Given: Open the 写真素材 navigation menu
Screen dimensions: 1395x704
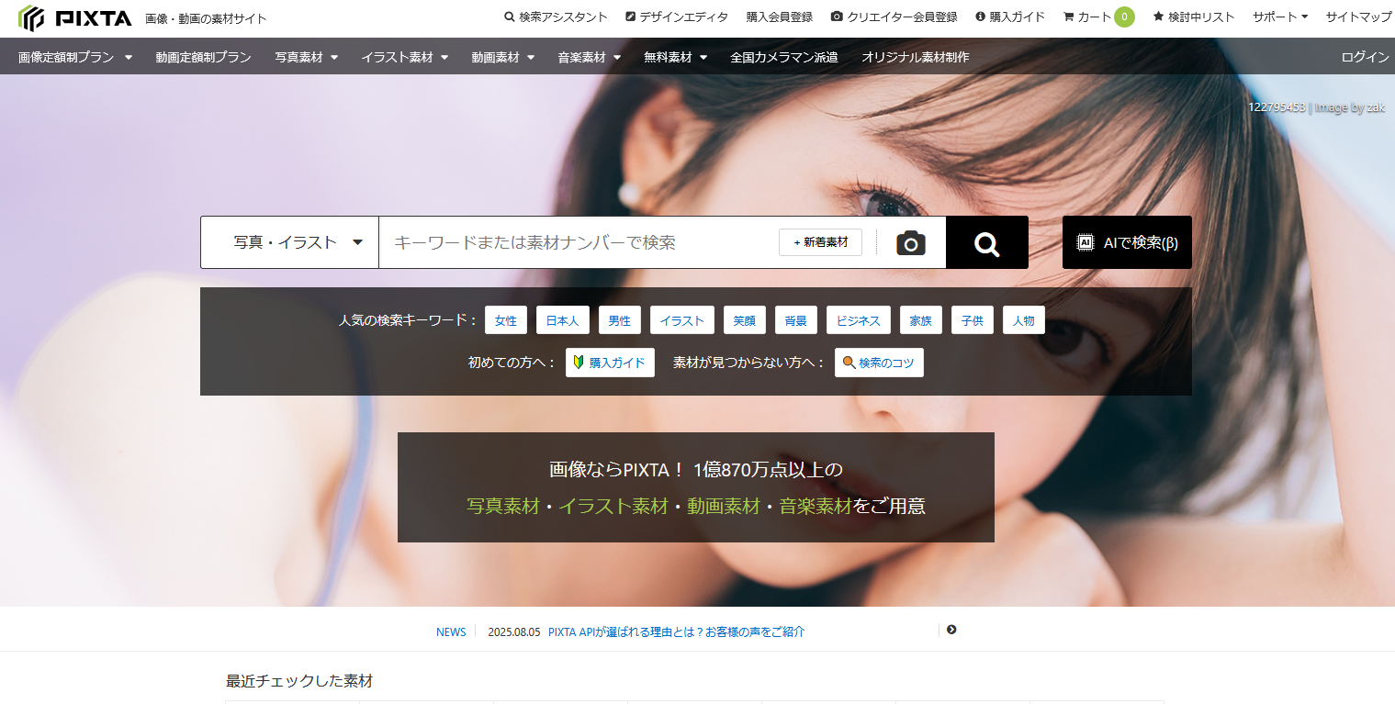Looking at the screenshot, I should 306,56.
